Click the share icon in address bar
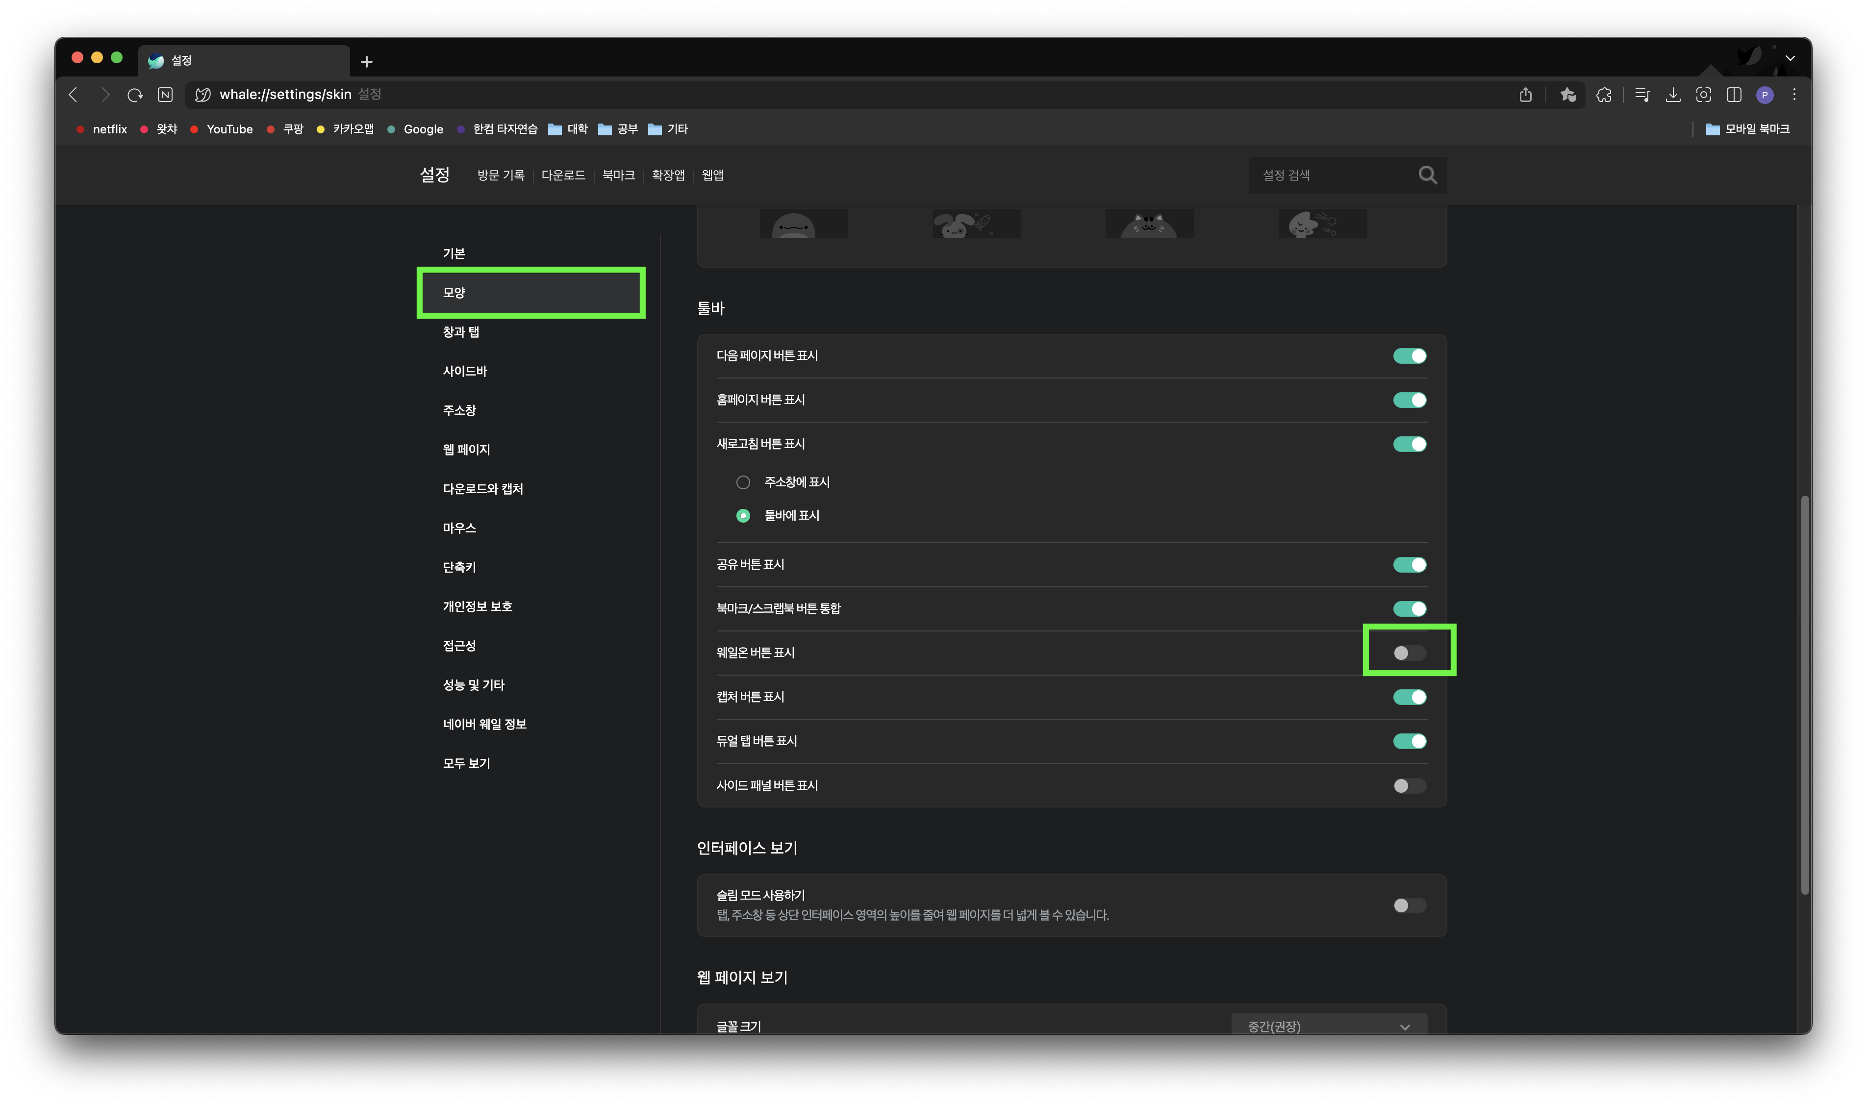Screen dimensions: 1867x1107 coord(1525,95)
